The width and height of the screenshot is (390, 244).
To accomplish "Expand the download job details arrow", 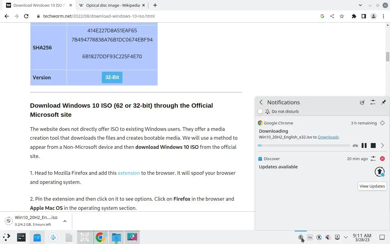I will [x=382, y=145].
